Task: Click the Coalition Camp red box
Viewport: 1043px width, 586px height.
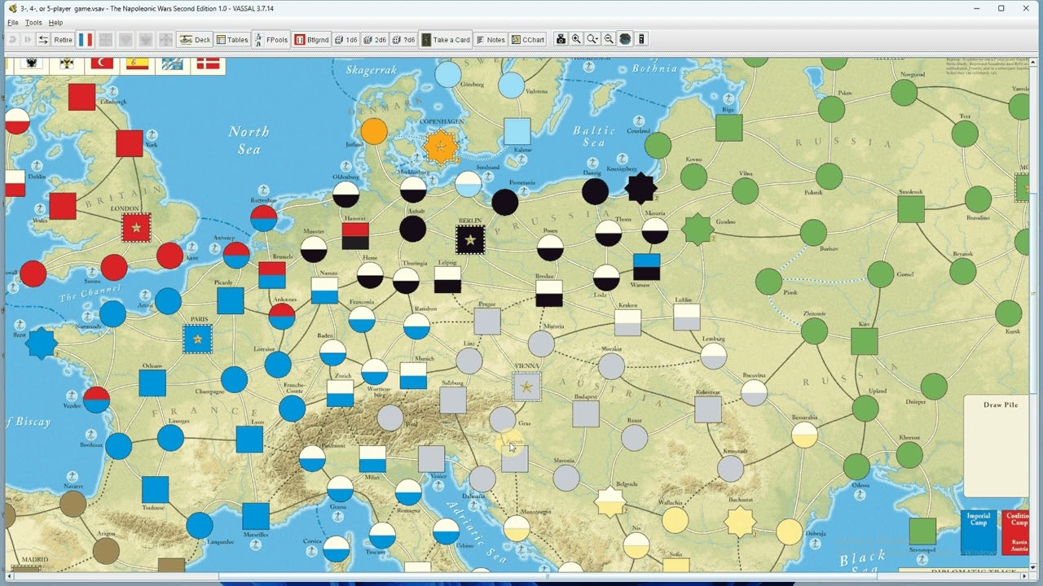Action: click(x=1016, y=532)
